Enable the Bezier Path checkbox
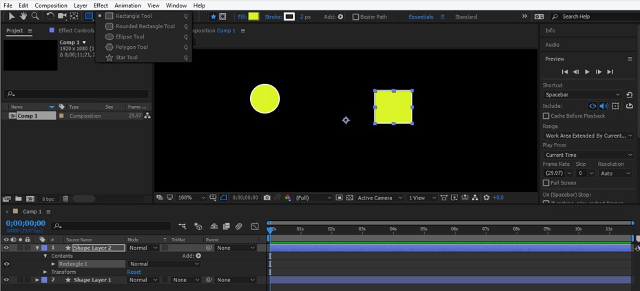The width and height of the screenshot is (640, 291). coord(355,17)
